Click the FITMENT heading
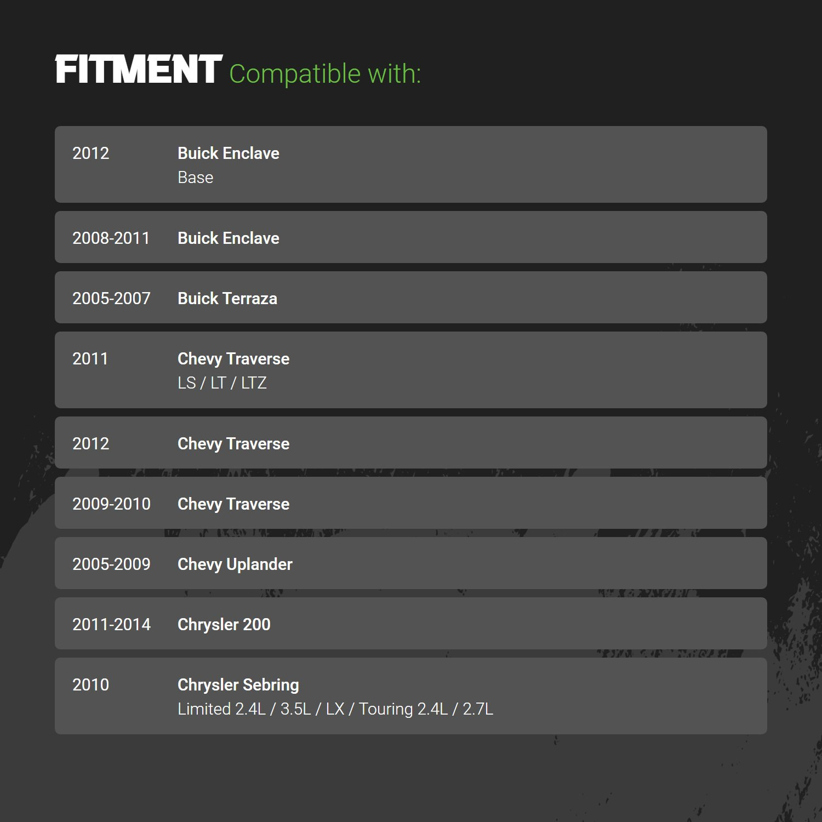Screen dimensions: 822x822 coord(139,70)
